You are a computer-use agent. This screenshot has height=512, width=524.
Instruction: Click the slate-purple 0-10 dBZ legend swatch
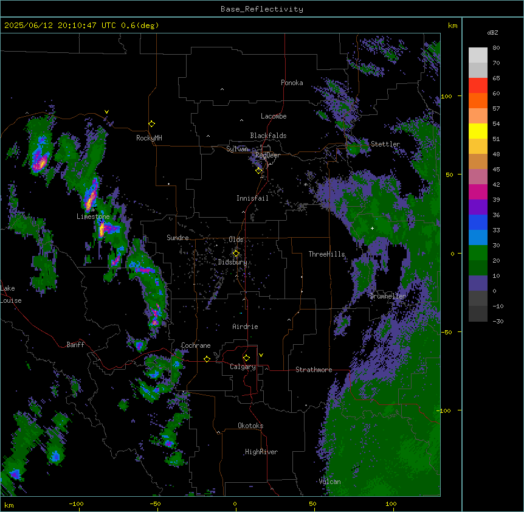[478, 283]
